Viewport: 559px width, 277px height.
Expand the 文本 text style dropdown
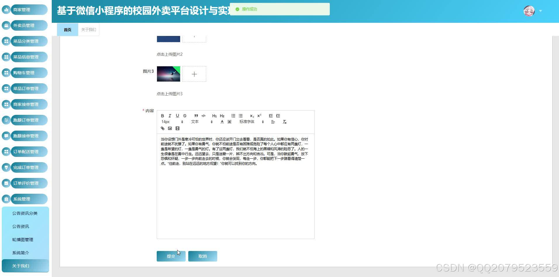tap(195, 122)
